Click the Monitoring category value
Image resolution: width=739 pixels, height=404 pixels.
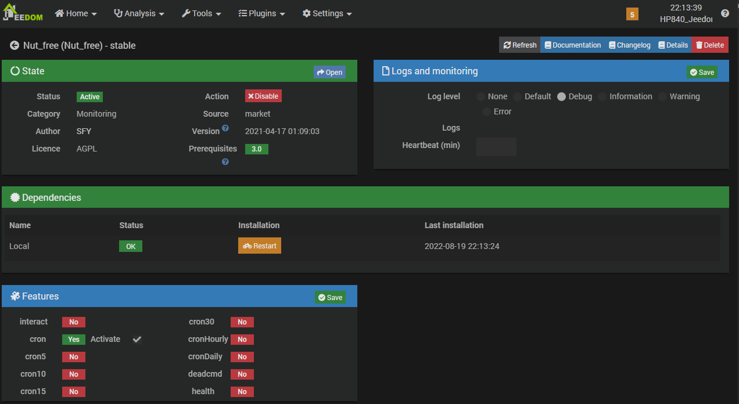pyautogui.click(x=96, y=114)
